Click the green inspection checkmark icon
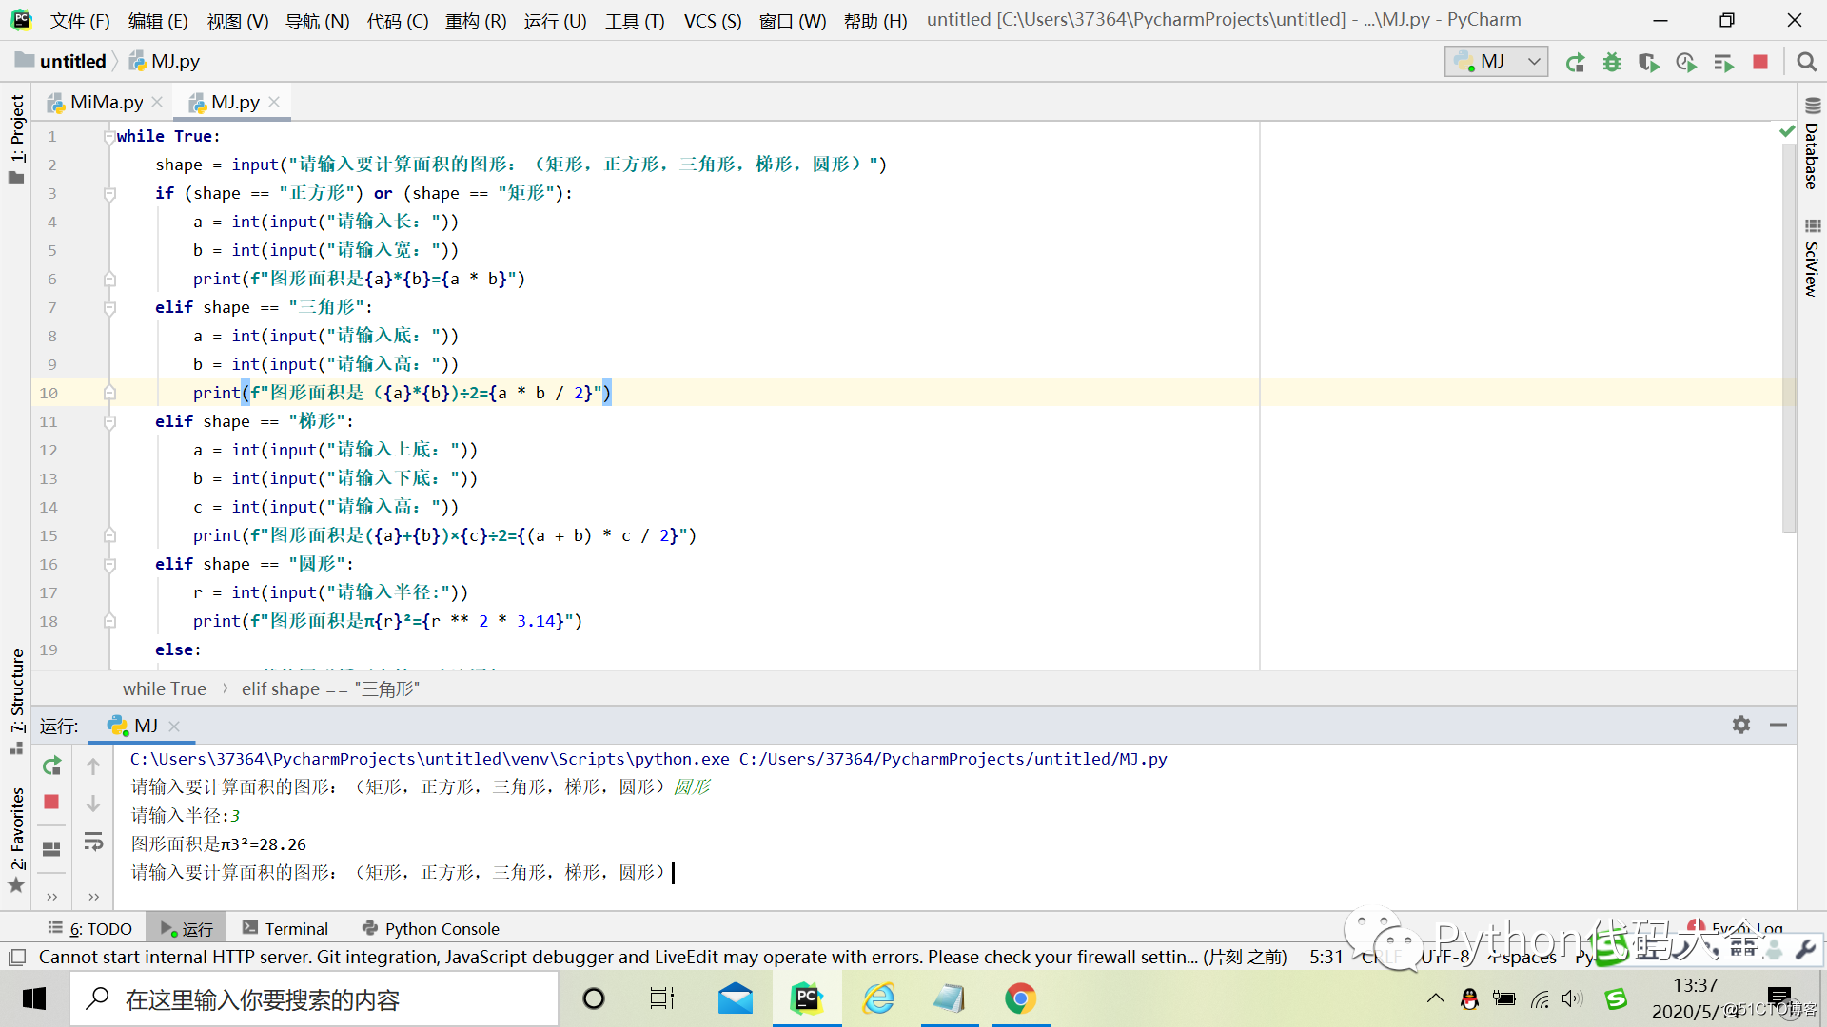 1787,131
